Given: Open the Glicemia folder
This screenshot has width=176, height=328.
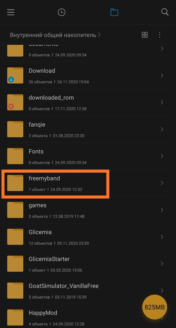Looking at the screenshot, I should pos(88,237).
